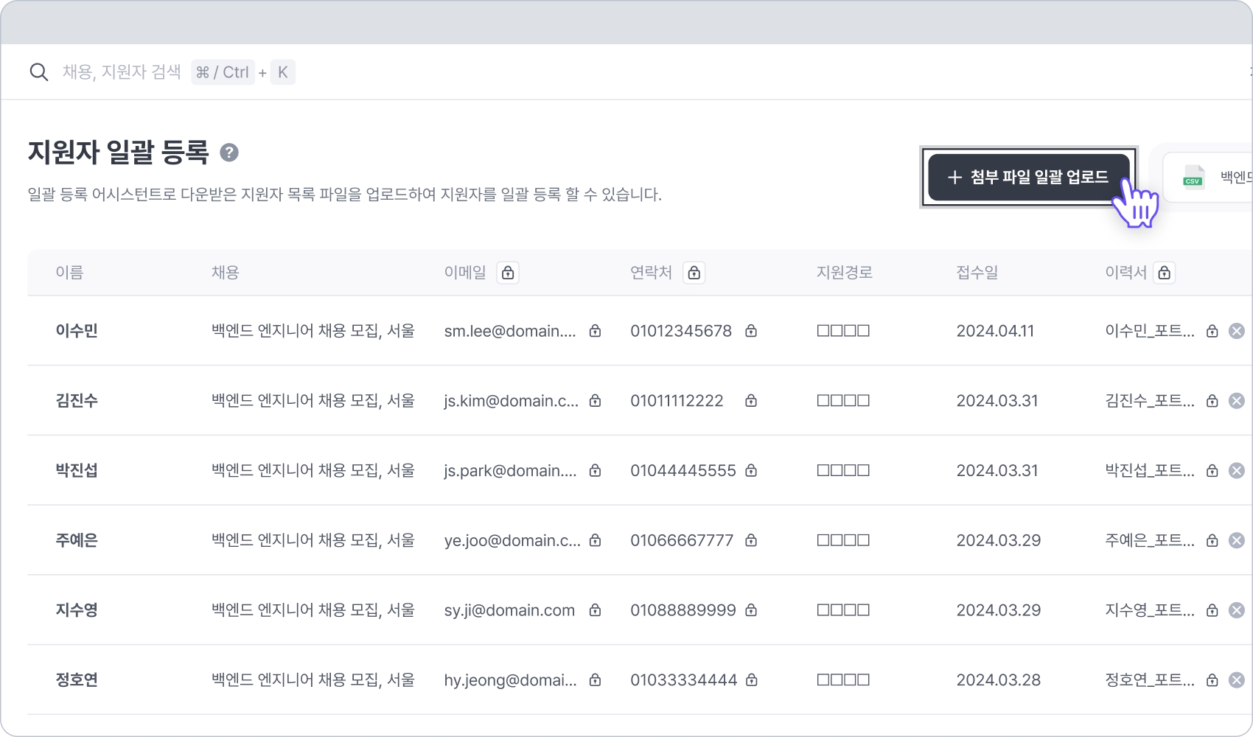
Task: Click lock icon in 이메일 column header
Action: 508,273
